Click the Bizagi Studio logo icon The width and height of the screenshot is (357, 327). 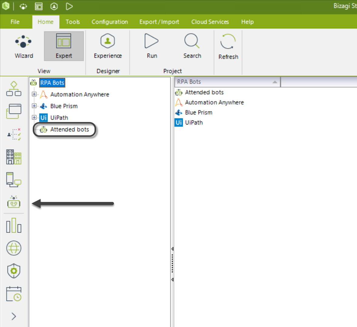tap(6, 6)
